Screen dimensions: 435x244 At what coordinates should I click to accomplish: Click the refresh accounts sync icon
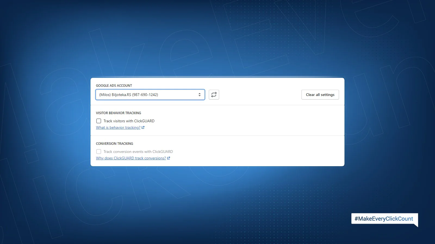click(214, 95)
